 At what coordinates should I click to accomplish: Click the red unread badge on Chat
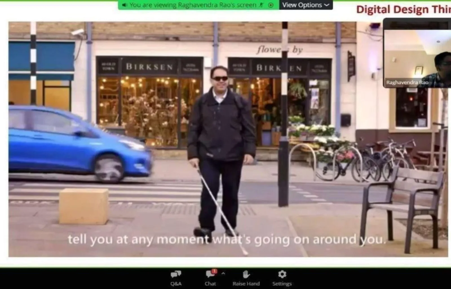tap(215, 271)
